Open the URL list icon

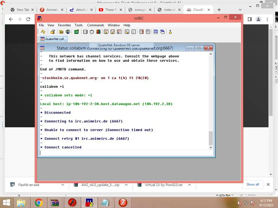coord(148,32)
